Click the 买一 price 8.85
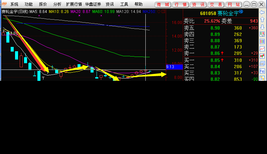Screen dimensions: 267x154 point(215,60)
